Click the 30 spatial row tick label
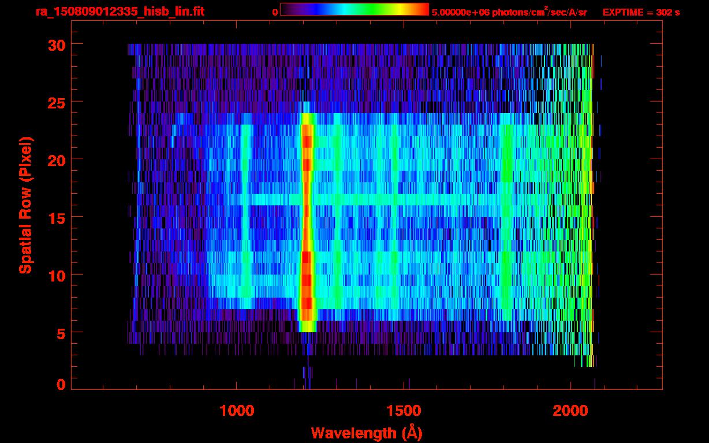Image resolution: width=709 pixels, height=443 pixels. tap(57, 44)
